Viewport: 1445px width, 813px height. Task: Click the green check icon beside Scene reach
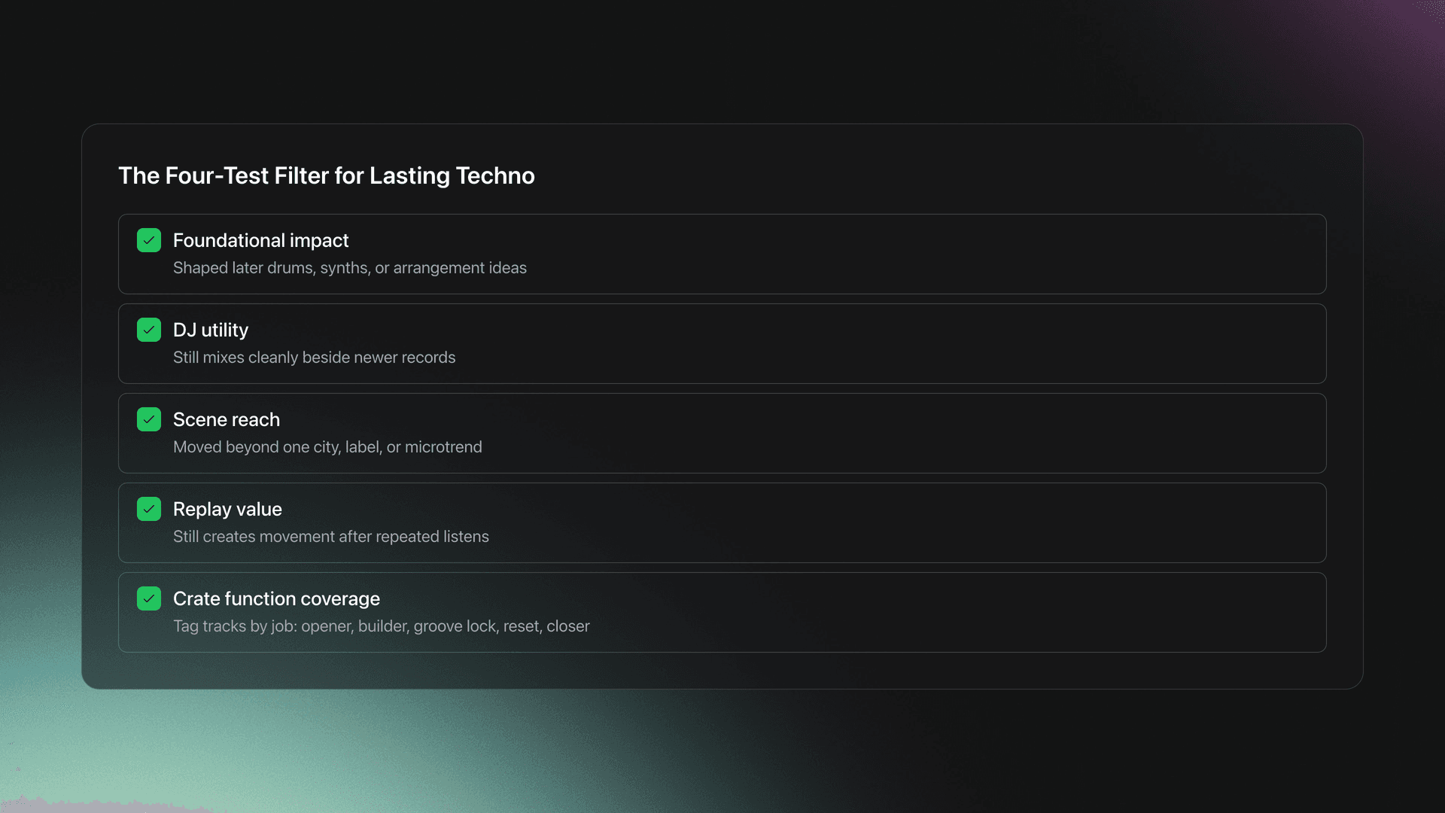tap(148, 419)
